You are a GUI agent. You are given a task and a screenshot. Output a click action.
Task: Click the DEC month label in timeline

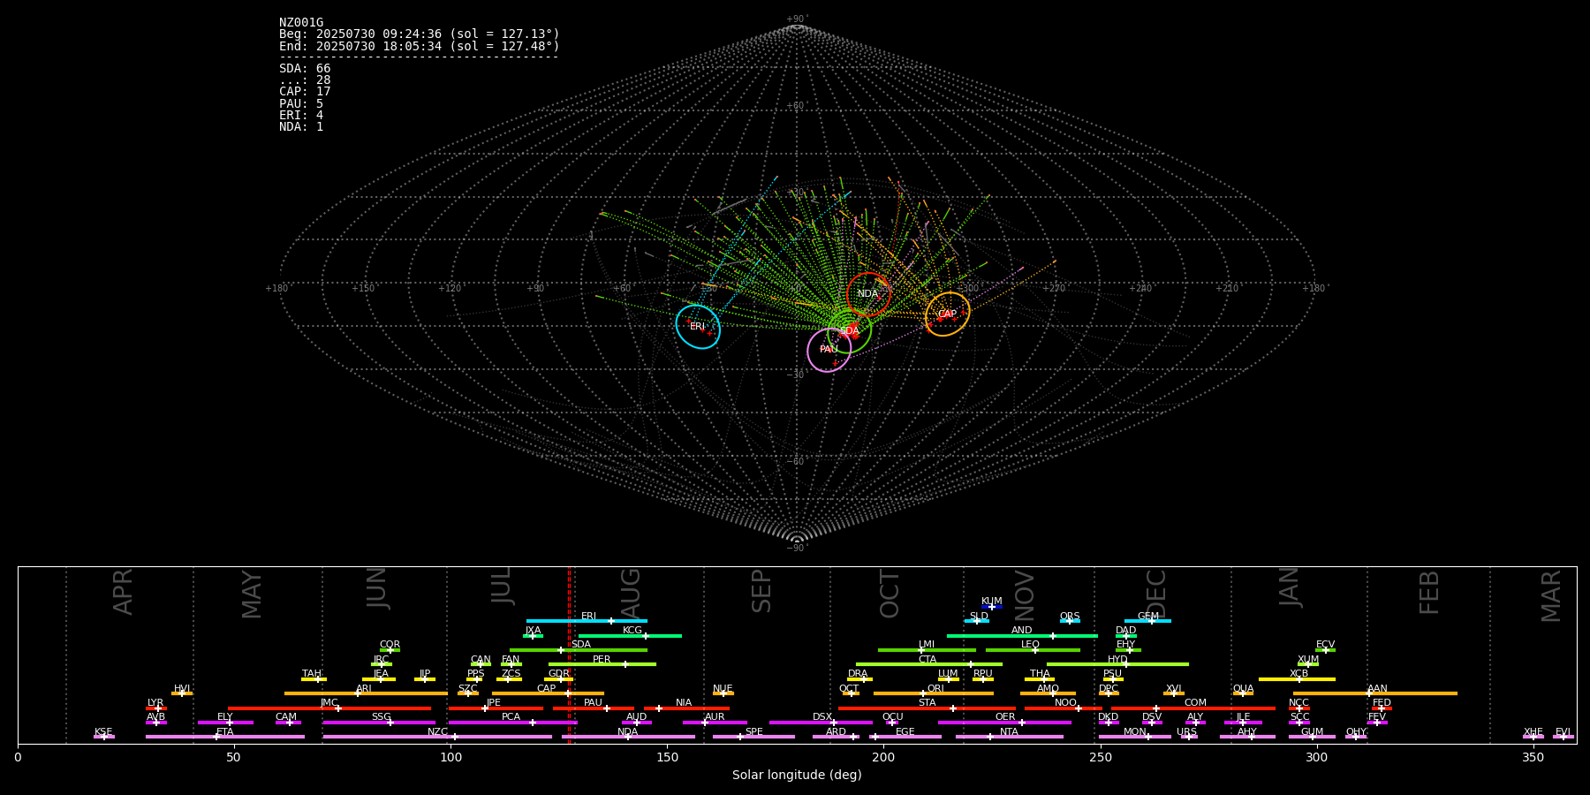(1155, 594)
